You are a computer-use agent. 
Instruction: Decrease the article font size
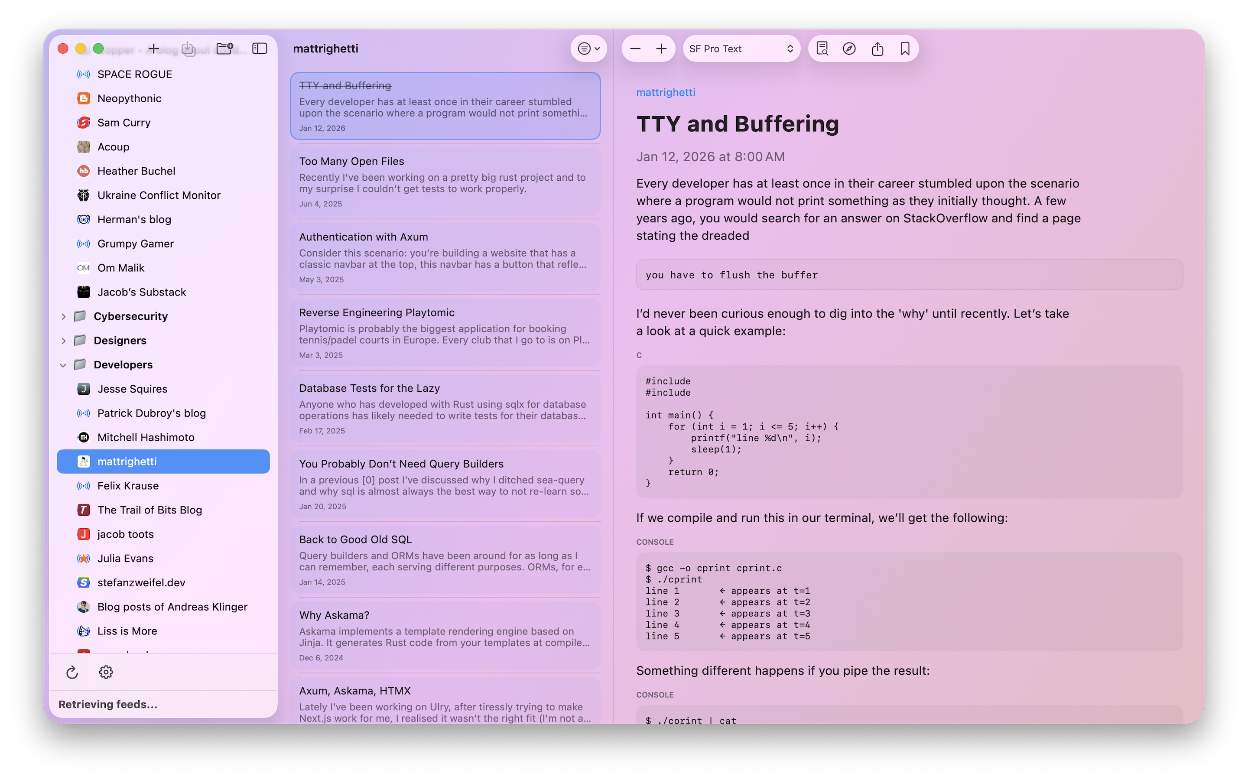point(636,48)
